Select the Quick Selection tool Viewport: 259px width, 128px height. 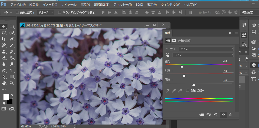pyautogui.click(x=12, y=33)
